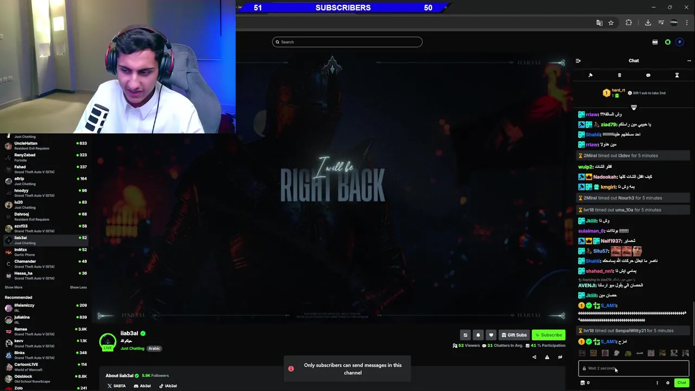The height and width of the screenshot is (391, 695).
Task: Open browser three-dot menu
Action: pos(687,23)
